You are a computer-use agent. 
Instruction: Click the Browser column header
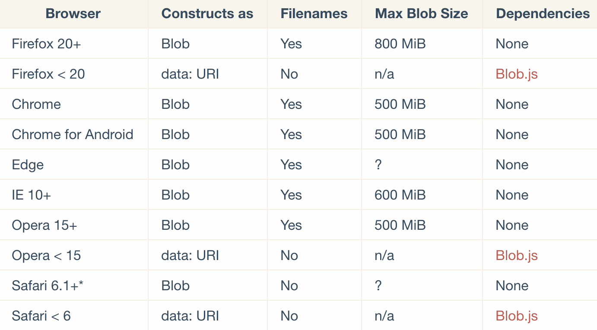(73, 14)
